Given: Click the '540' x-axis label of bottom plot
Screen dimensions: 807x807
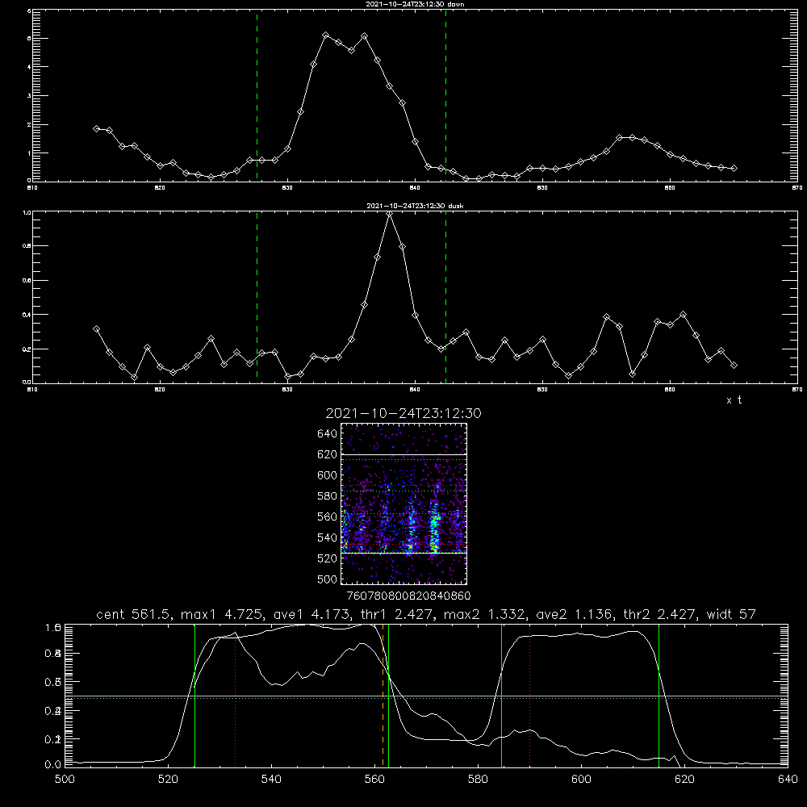Looking at the screenshot, I should click(x=271, y=780).
